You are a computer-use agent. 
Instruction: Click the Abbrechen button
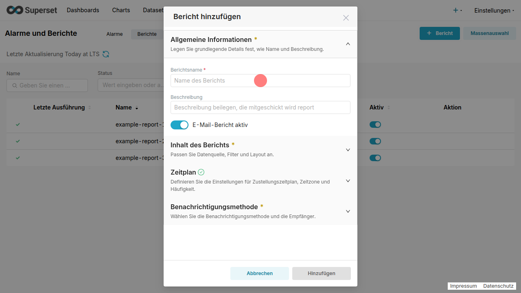click(260, 273)
